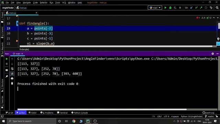Screen dimensions: 220x124
Task: Show the Structure tool window sidebar
Action: tap(2, 85)
